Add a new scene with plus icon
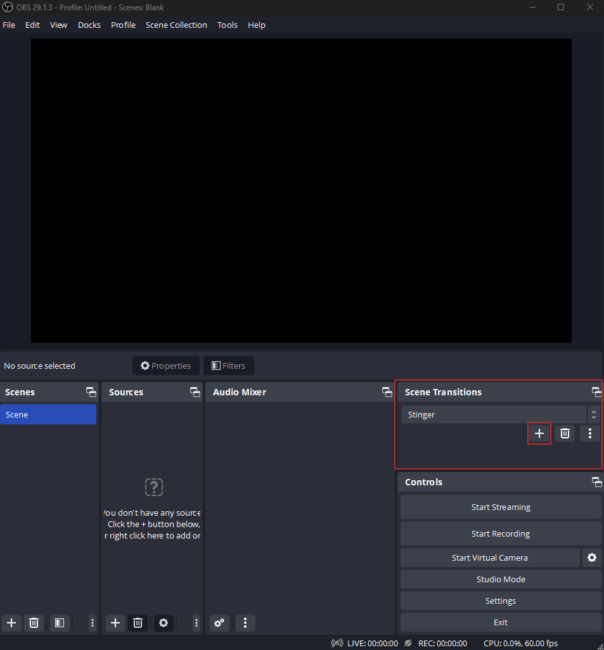The height and width of the screenshot is (650, 604). click(x=11, y=623)
